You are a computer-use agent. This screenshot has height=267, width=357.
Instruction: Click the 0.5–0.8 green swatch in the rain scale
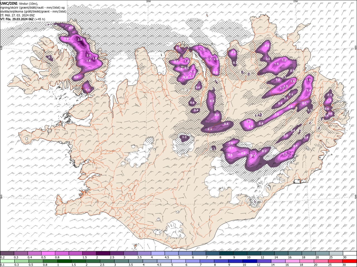[x=50, y=261]
